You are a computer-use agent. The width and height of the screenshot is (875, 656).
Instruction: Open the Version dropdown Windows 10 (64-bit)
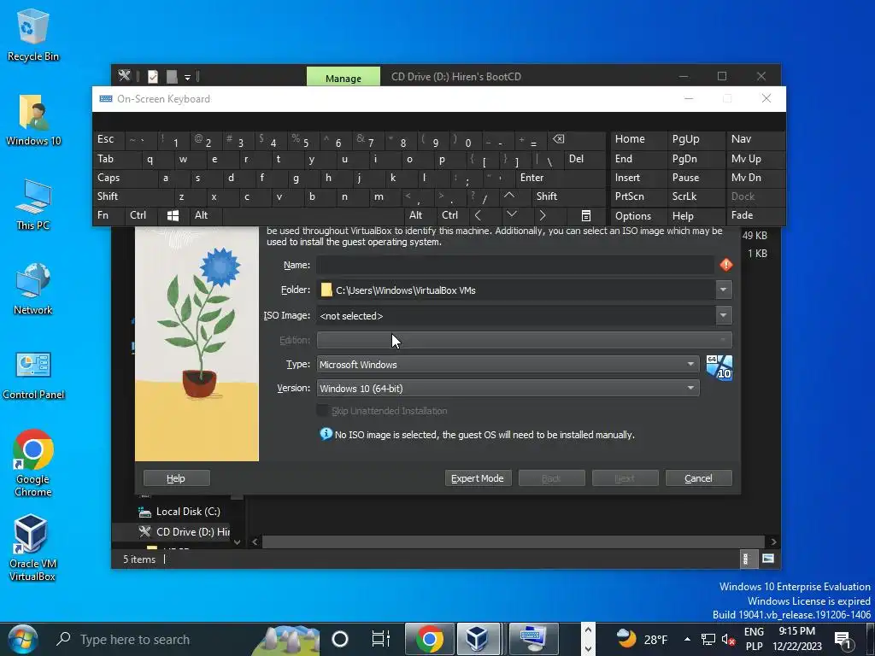pyautogui.click(x=508, y=389)
